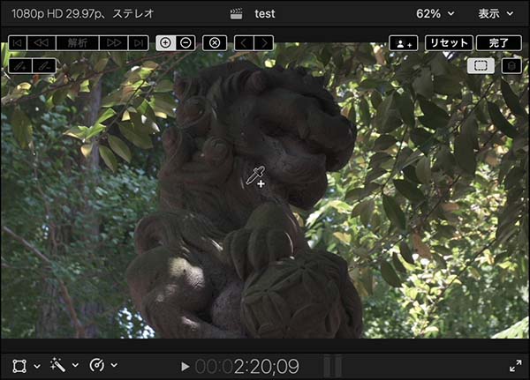Click the clapperboard project icon
530x380 pixels.
pos(236,14)
